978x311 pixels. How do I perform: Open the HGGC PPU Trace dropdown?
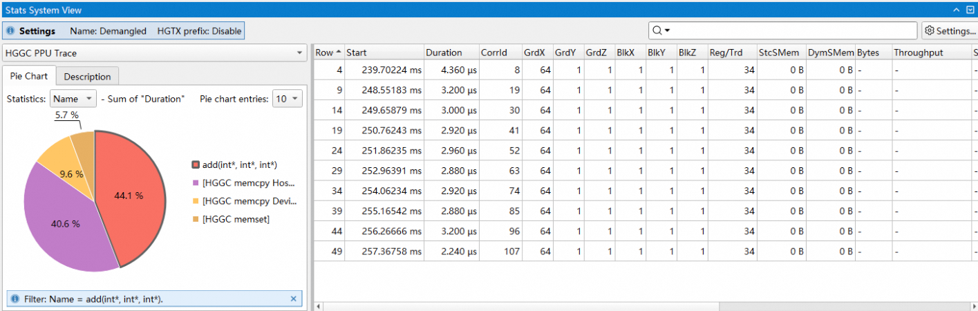(154, 53)
